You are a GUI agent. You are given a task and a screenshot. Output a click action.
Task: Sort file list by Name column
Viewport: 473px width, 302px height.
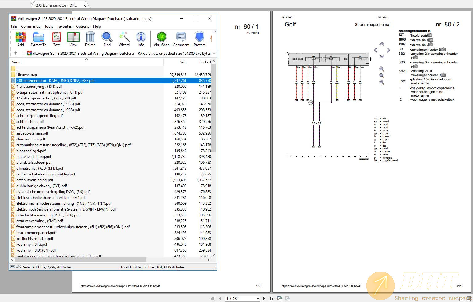click(86, 62)
